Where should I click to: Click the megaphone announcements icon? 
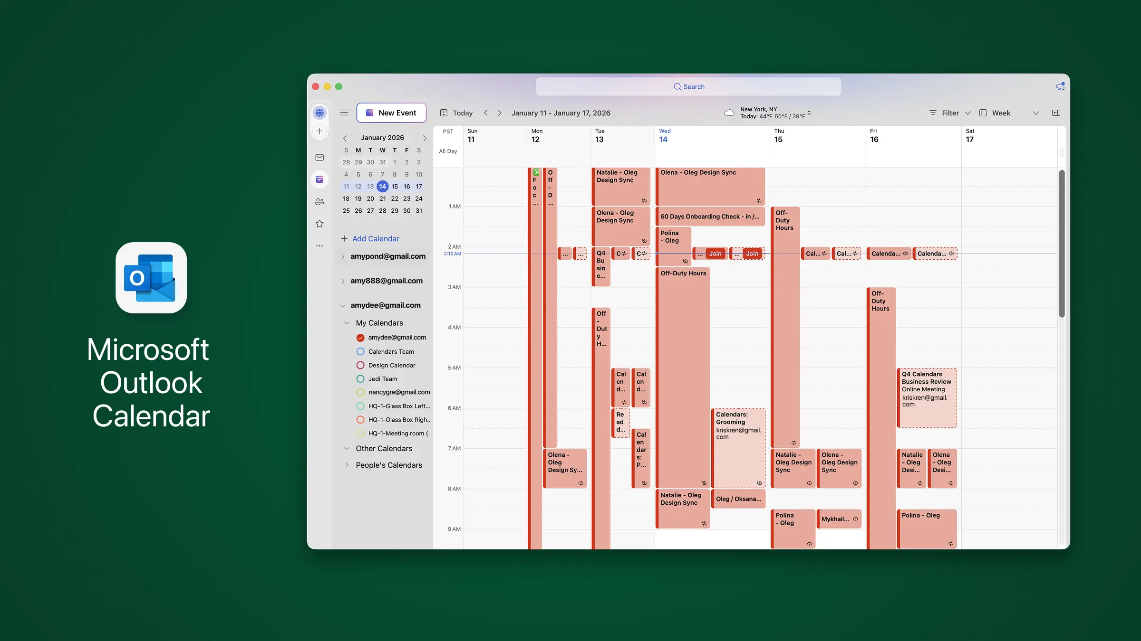(1060, 86)
